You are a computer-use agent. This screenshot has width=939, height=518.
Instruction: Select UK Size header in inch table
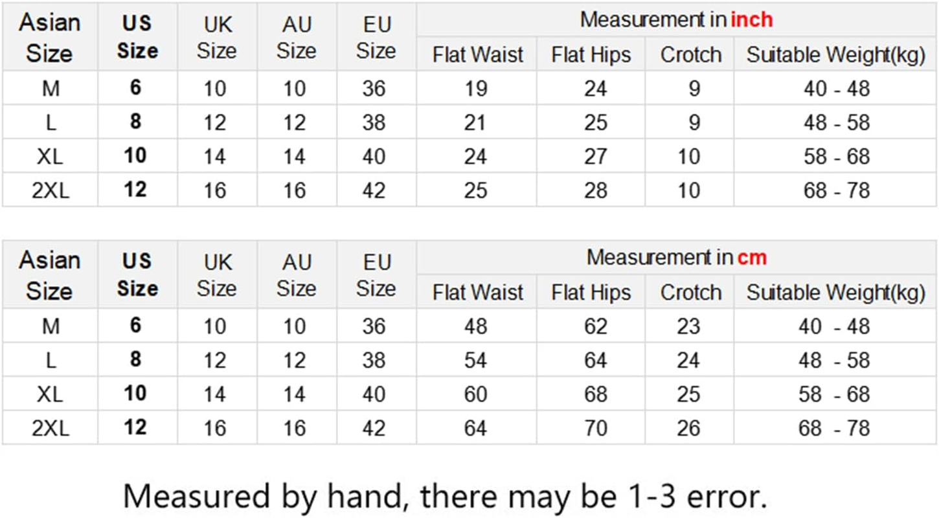pyautogui.click(x=216, y=38)
